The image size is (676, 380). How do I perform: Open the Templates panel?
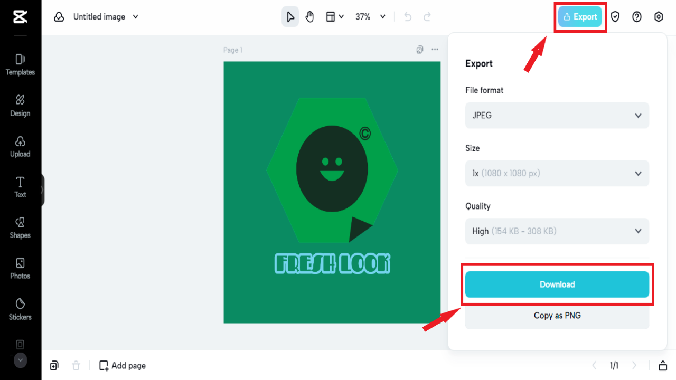tap(20, 64)
